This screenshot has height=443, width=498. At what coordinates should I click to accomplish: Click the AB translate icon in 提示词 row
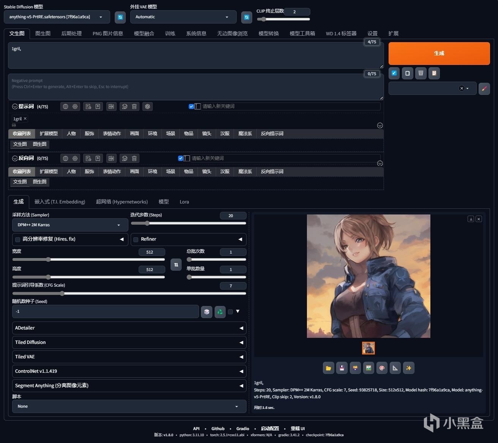coord(111,107)
